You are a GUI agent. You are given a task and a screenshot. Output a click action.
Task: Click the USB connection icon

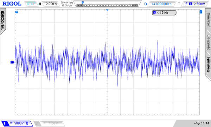pyautogui.click(x=197, y=123)
